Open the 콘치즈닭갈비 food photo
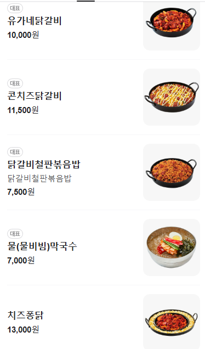Screen dimensions: 205x349 coord(172,97)
